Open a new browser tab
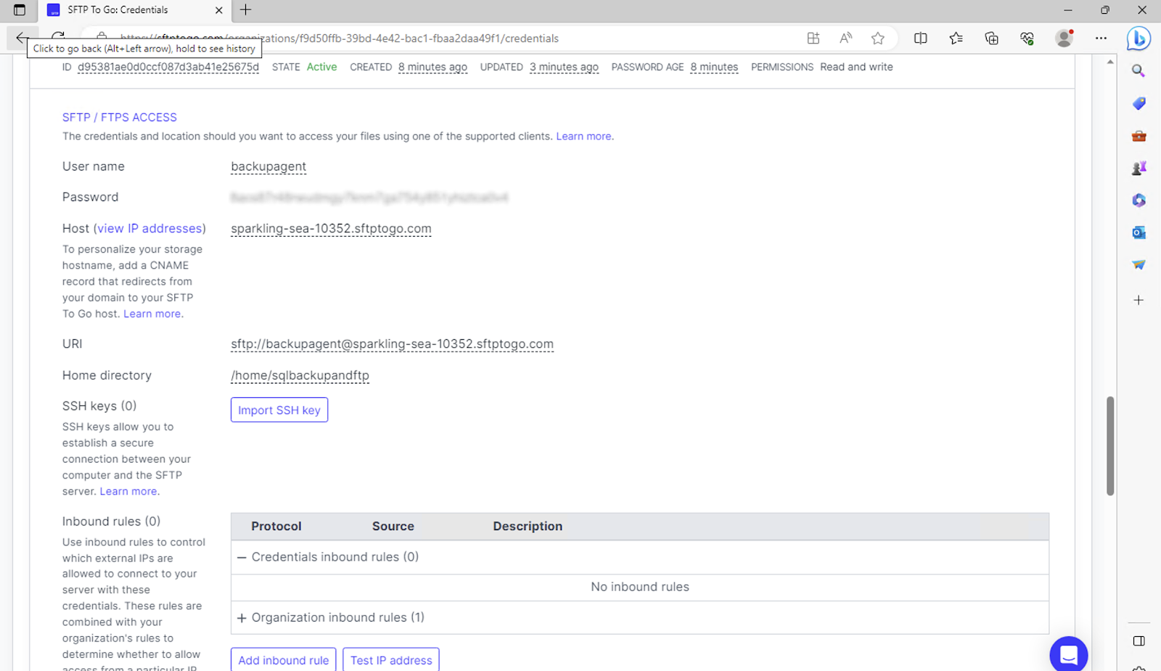The height and width of the screenshot is (671, 1161). coord(246,10)
